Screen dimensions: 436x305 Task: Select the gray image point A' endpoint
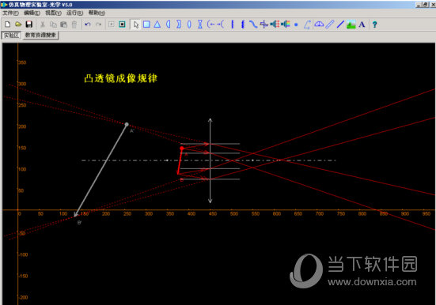point(127,124)
